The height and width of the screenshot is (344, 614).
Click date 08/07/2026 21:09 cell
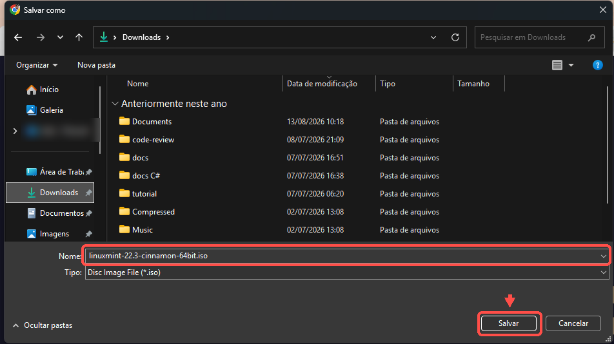315,140
